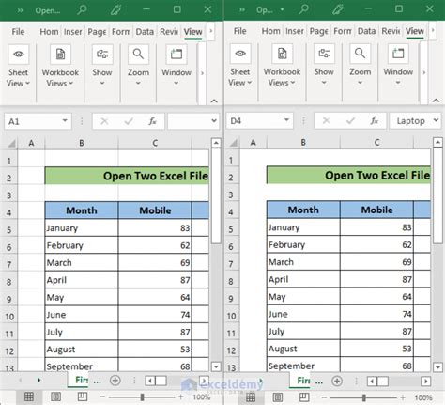
Task: Click search magnifier in left title bar
Action: coord(82,9)
